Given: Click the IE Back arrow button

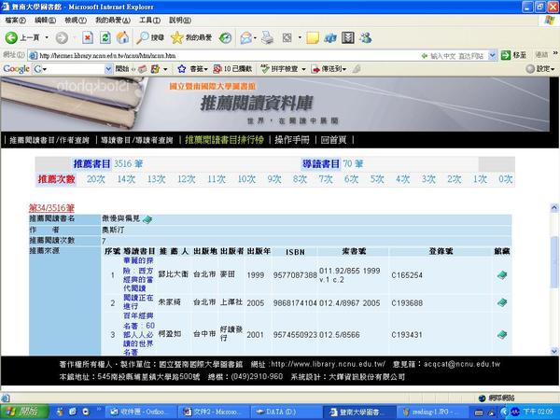Looking at the screenshot, I should click(11, 37).
